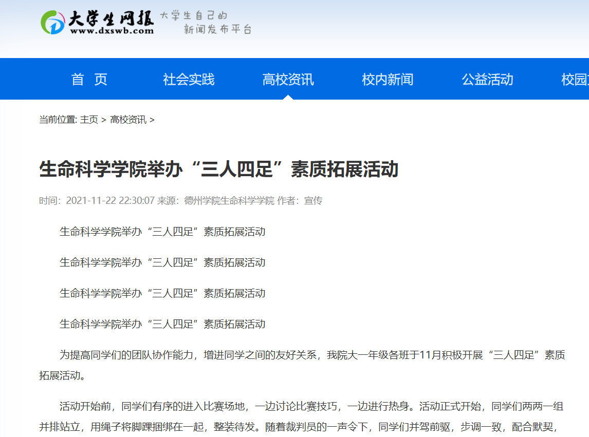Go to the 首页 navigation tab
589x437 pixels.
[x=89, y=80]
